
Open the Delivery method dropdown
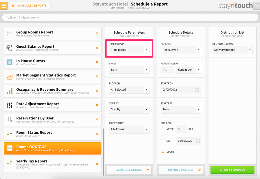tap(233, 50)
